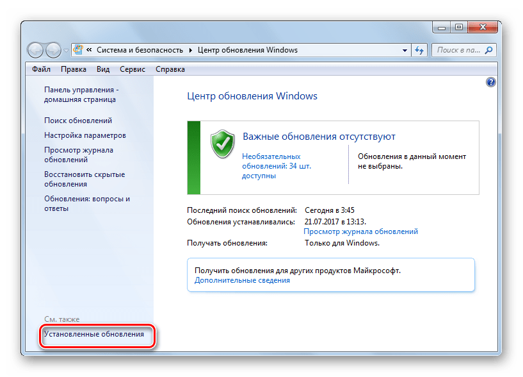523x377 pixels.
Task: Expand the address bar history dropdown arrow
Action: 405,51
